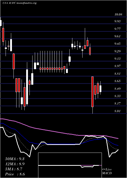The height and width of the screenshot is (178, 127).
Task: Select the 9.77 price axis label
Action: [x=118, y=29]
